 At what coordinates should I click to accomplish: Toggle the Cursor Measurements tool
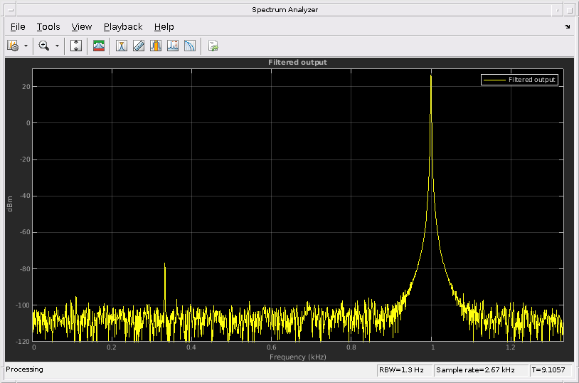[122, 46]
